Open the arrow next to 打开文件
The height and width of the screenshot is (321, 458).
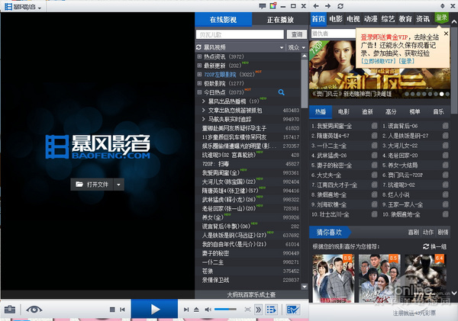tap(118, 185)
